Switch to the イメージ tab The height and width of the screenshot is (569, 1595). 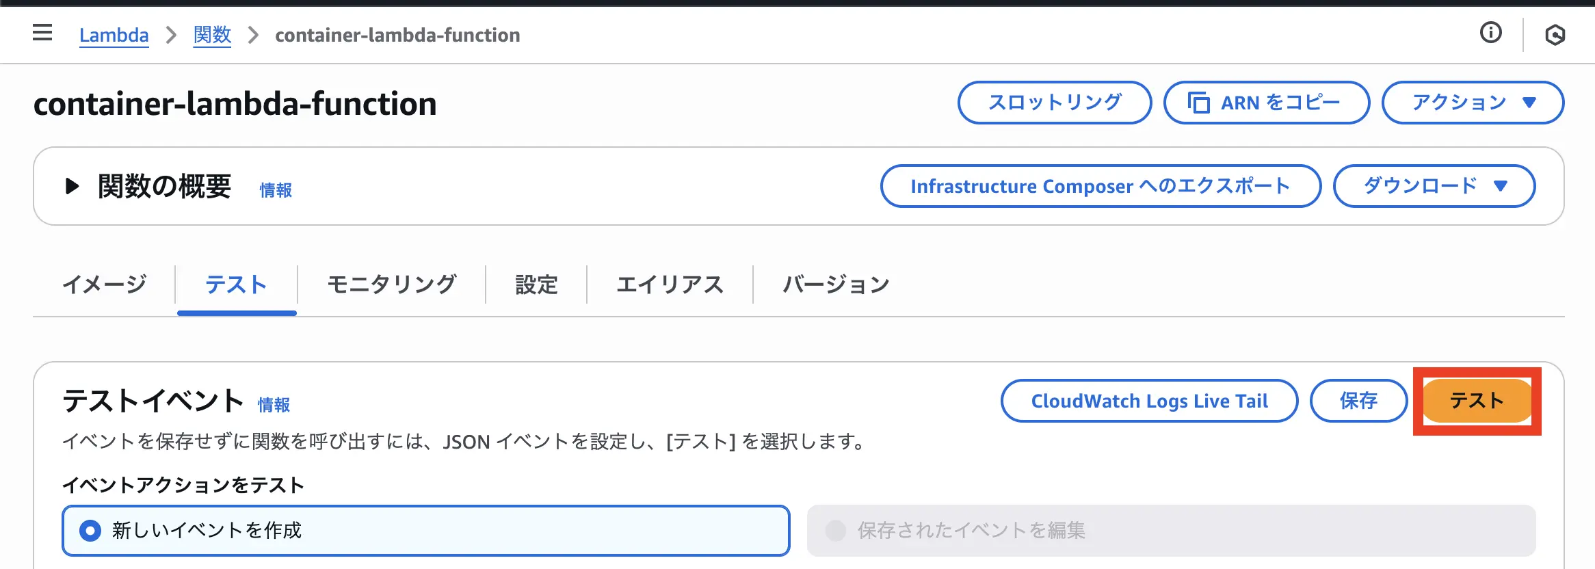pos(105,284)
